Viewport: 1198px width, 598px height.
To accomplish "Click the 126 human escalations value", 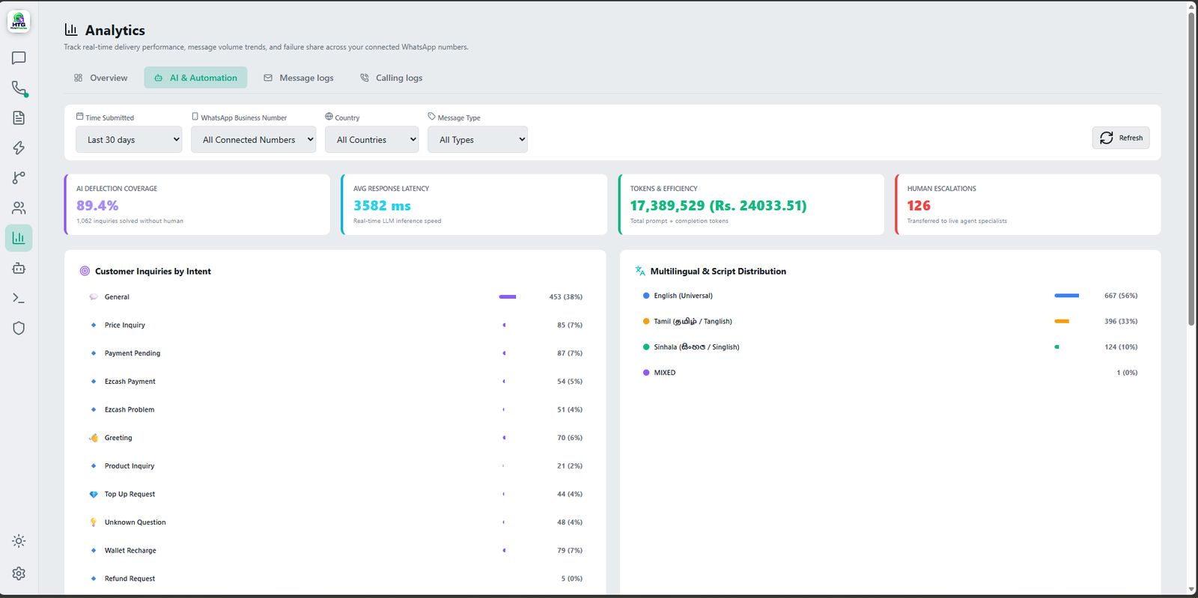I will (919, 206).
